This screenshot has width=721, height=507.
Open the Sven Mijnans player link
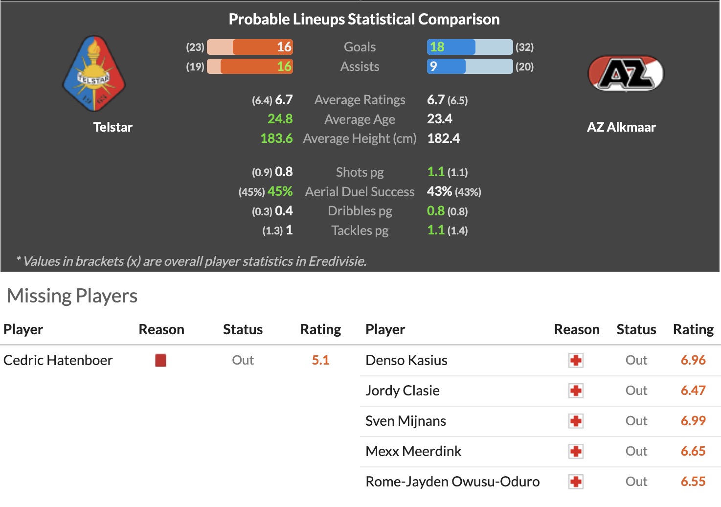coord(406,421)
